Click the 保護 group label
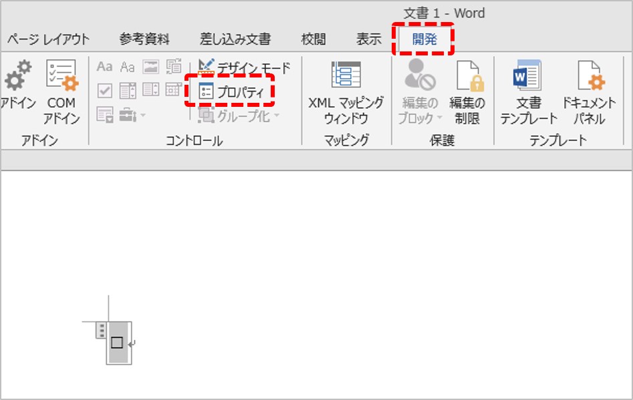 (x=442, y=140)
